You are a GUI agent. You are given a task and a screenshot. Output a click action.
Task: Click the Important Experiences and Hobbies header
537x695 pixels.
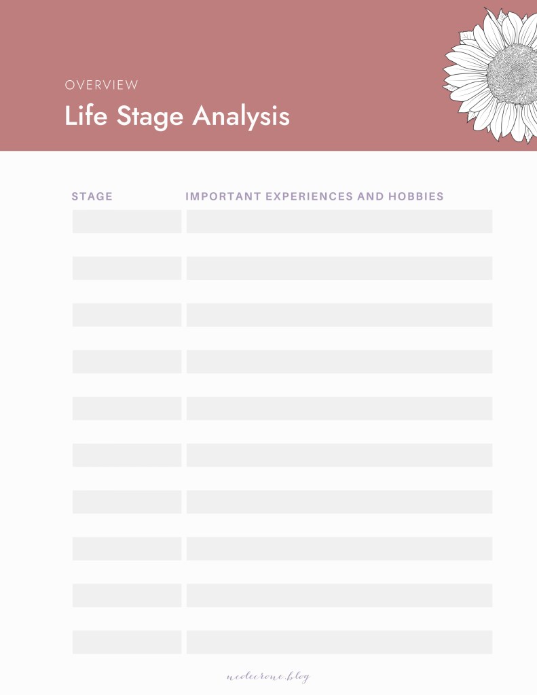click(314, 196)
